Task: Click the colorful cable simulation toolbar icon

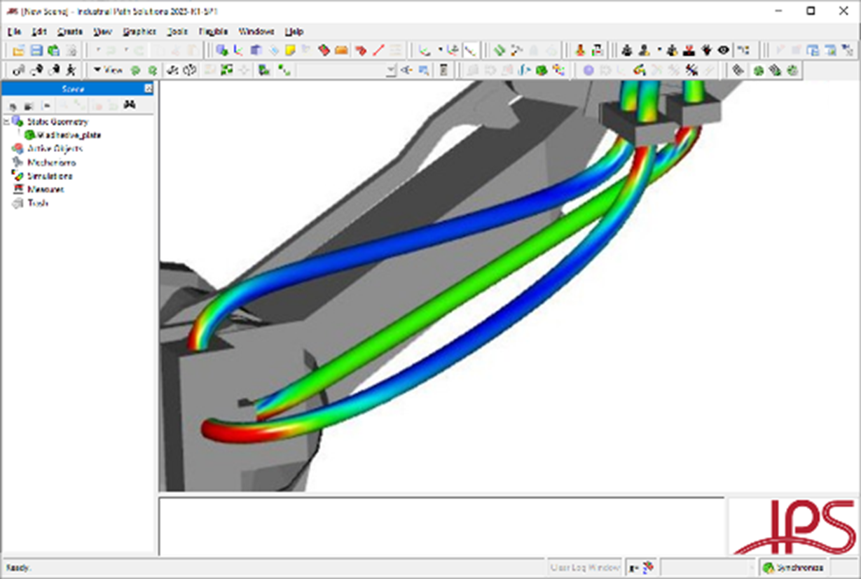Action: tap(639, 70)
